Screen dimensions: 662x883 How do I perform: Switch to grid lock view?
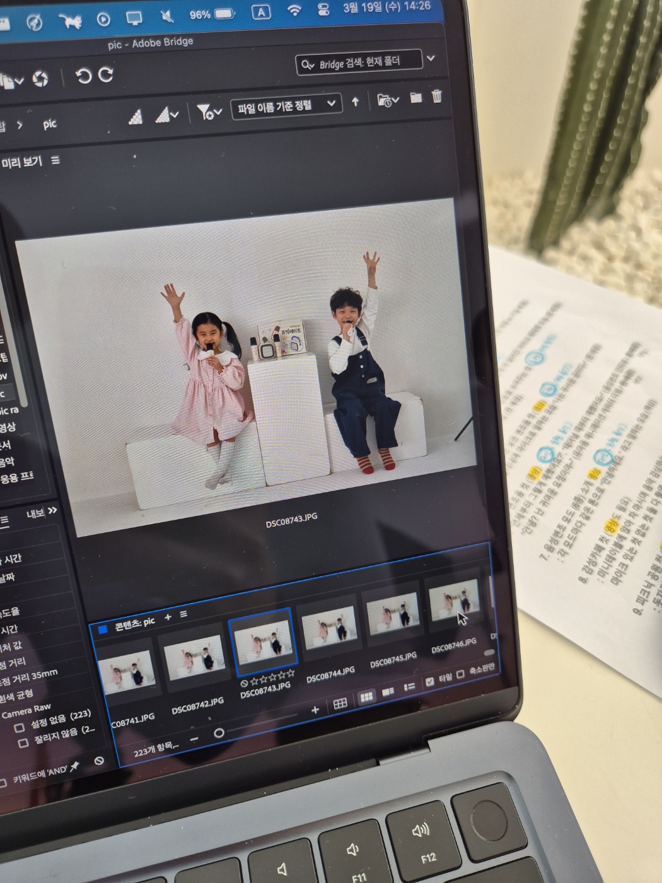(340, 703)
